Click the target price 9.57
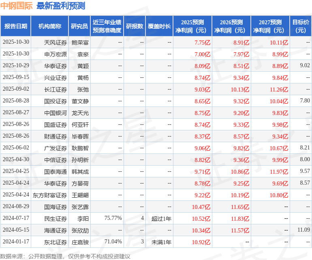This screenshot has width=312, height=260. pos(305,171)
